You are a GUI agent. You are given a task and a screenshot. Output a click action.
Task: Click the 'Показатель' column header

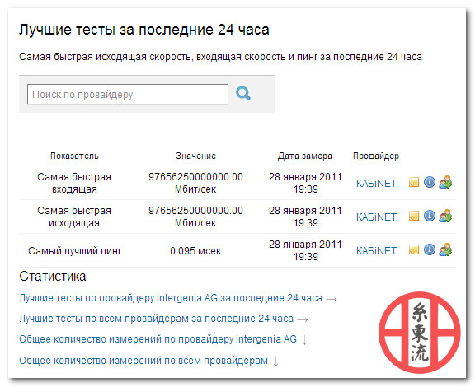[x=74, y=156]
